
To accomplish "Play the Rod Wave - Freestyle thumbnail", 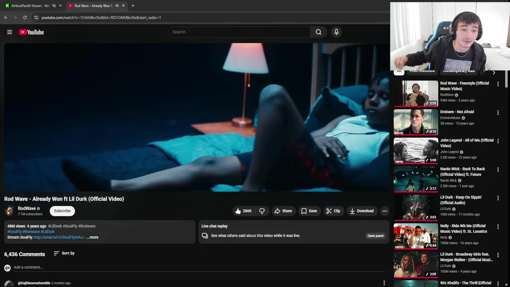I will (x=416, y=93).
